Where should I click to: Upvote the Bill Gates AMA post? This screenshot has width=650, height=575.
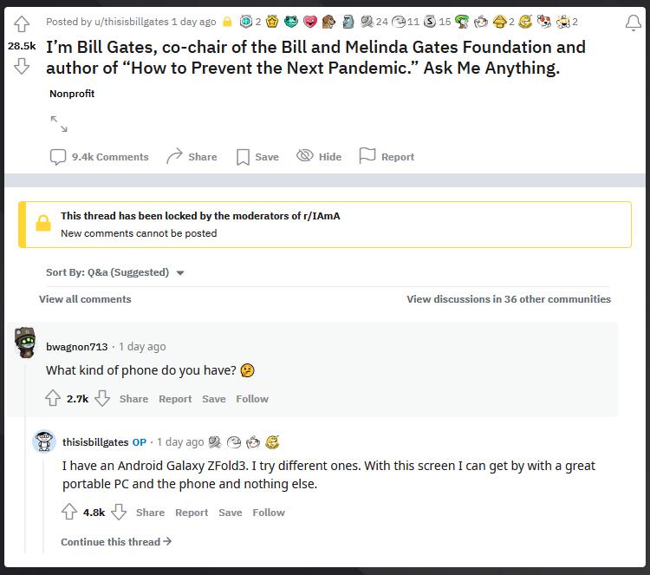coord(21,23)
